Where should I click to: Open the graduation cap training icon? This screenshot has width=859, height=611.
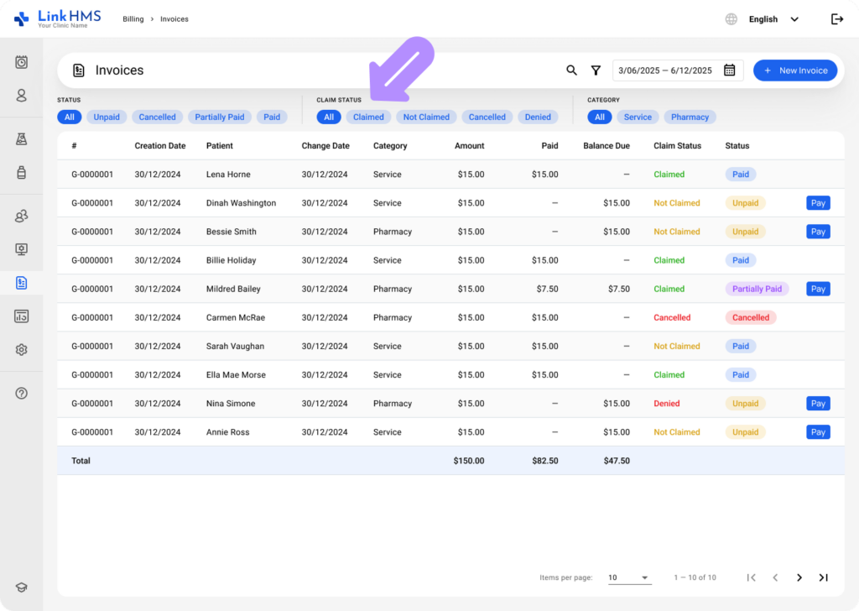pos(21,587)
